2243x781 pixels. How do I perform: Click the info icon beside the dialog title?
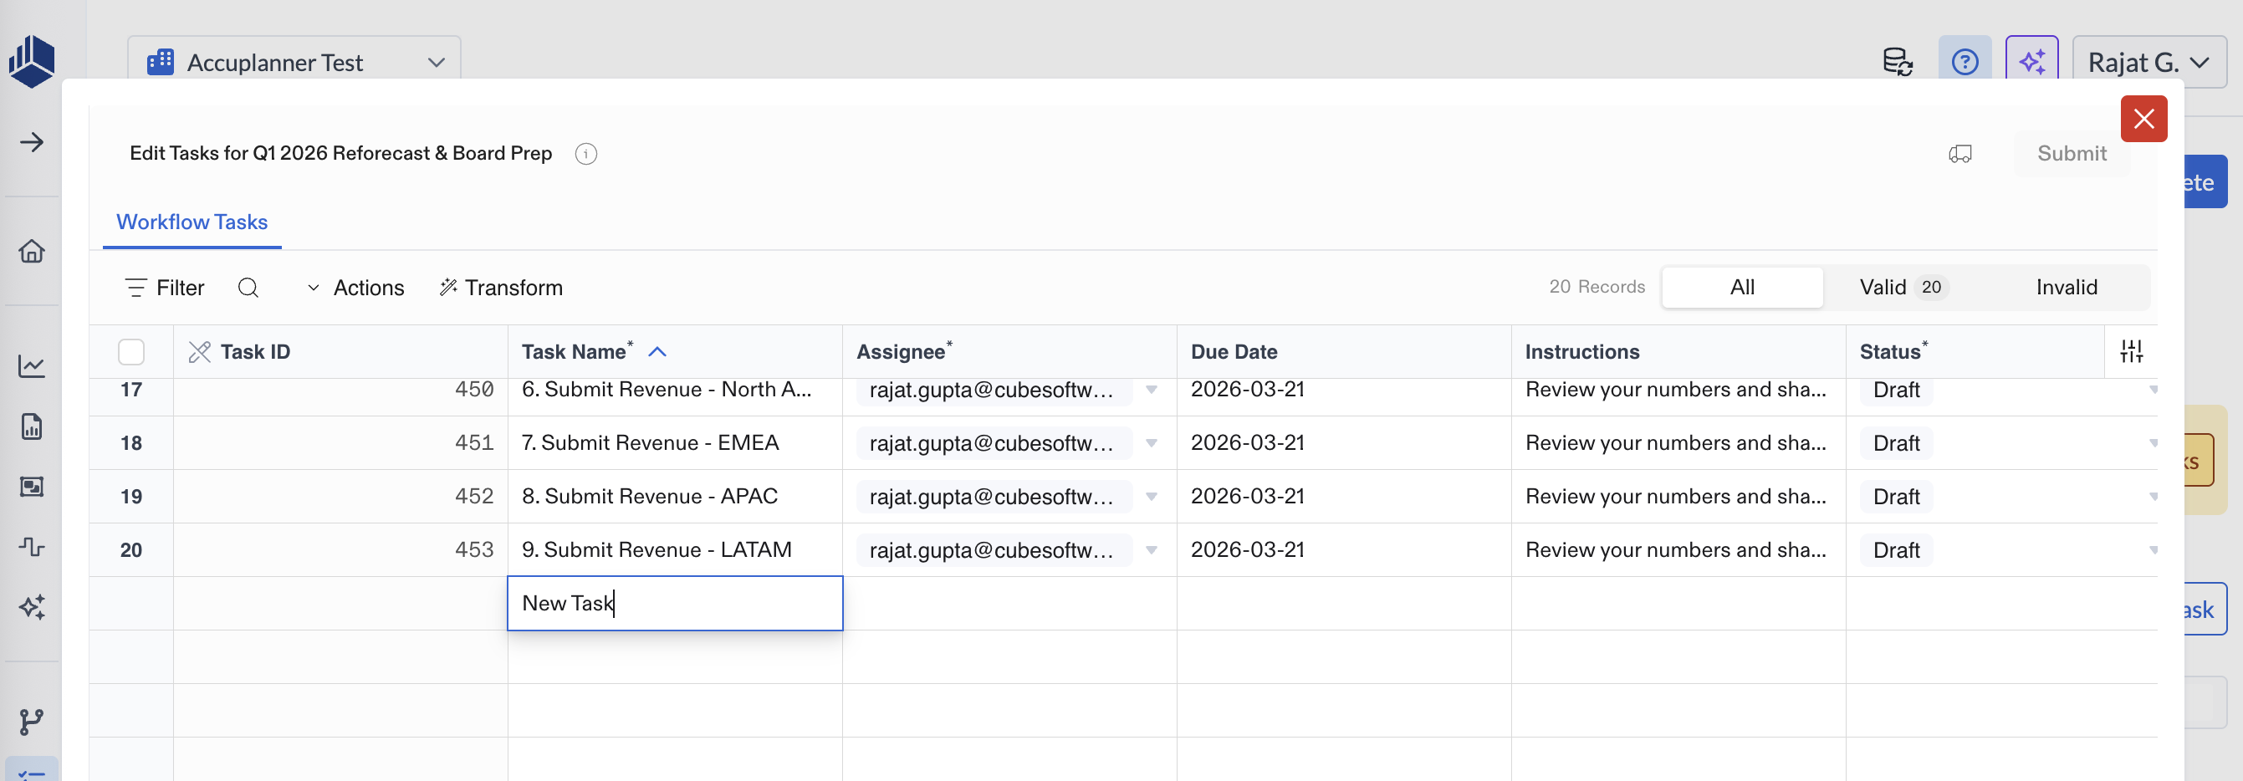click(x=586, y=154)
